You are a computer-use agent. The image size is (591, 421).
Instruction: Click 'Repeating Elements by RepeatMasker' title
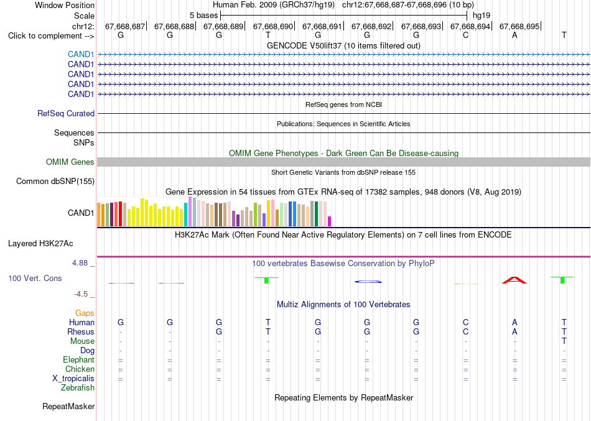coord(343,397)
